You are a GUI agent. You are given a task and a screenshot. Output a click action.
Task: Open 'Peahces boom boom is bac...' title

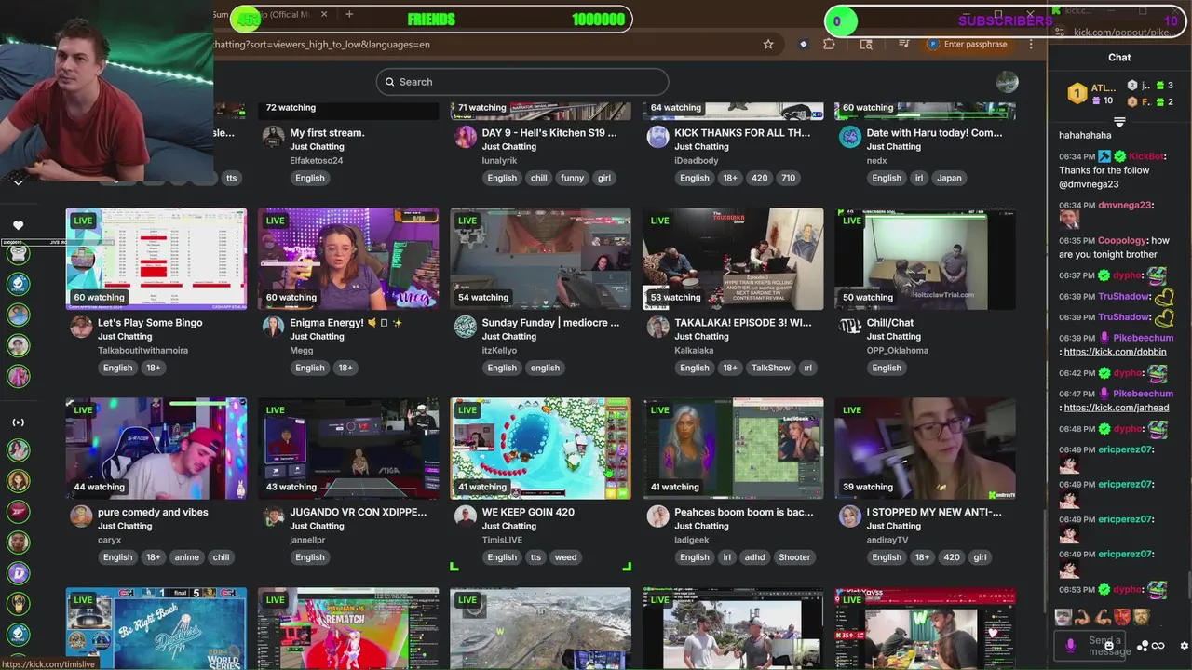743,513
